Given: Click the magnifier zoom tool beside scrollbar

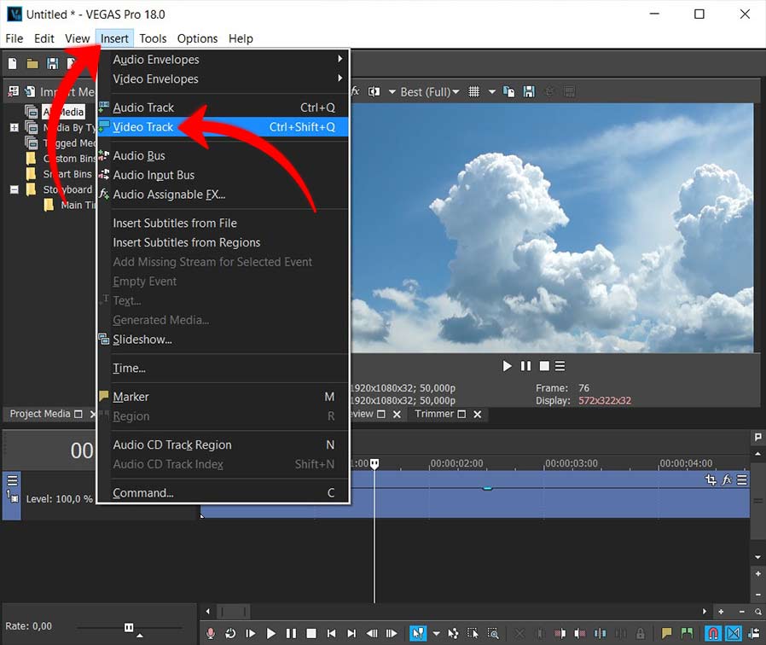Looking at the screenshot, I should pyautogui.click(x=757, y=612).
